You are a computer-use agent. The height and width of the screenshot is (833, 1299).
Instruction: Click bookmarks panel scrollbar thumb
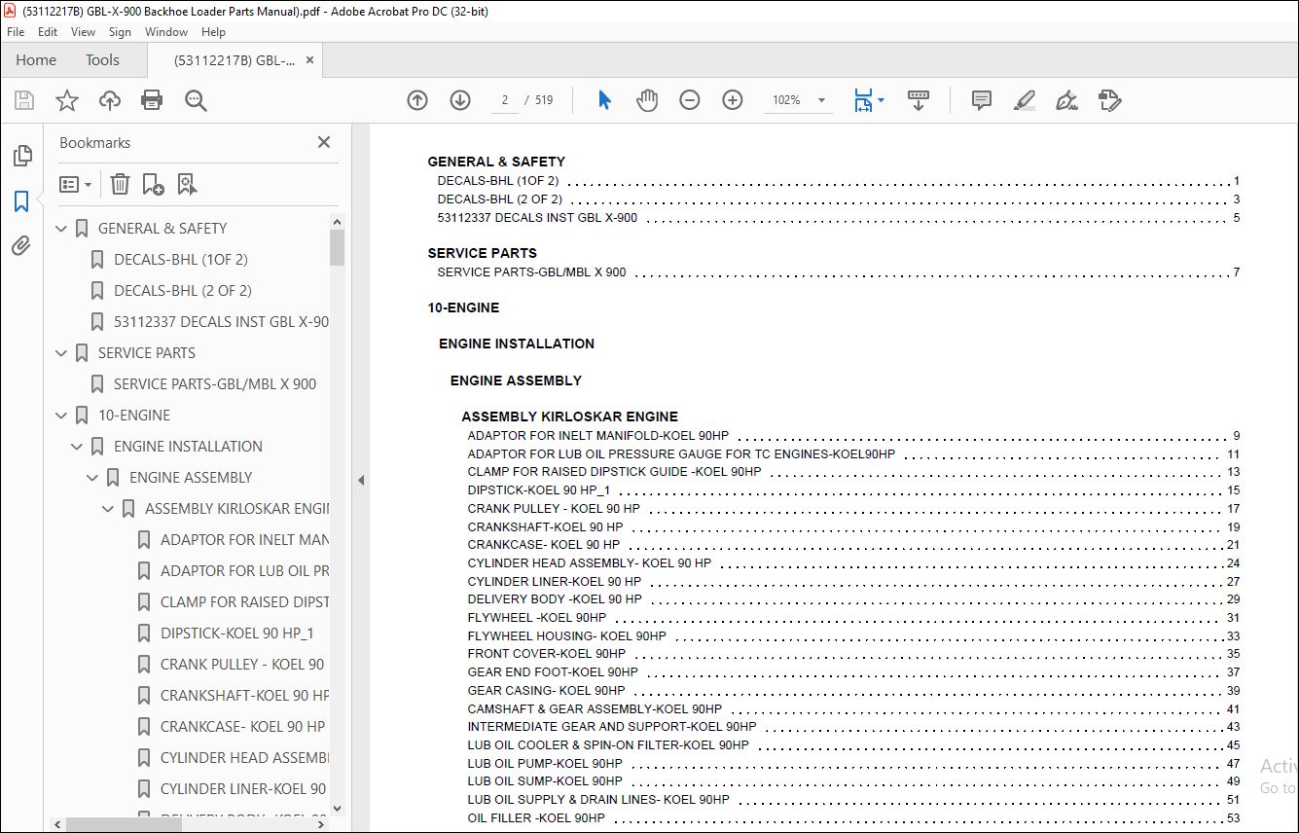click(x=337, y=247)
